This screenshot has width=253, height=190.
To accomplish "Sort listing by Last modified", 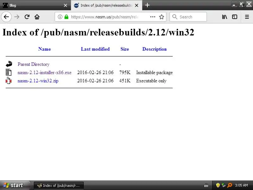I will pyautogui.click(x=95, y=49).
